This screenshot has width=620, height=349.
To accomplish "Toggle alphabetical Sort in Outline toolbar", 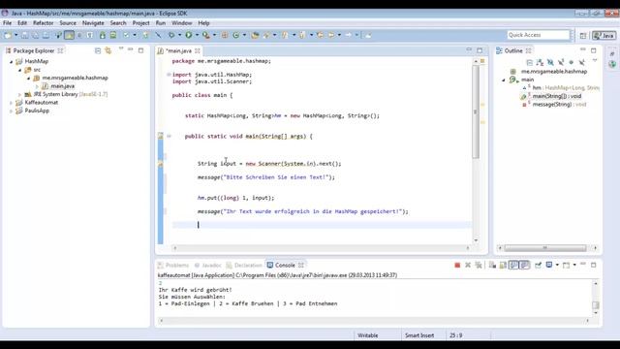I will point(540,62).
